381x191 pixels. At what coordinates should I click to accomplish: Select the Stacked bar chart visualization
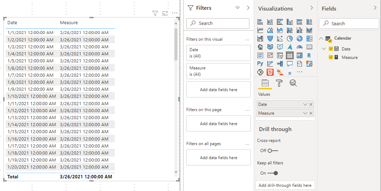pos(260,22)
